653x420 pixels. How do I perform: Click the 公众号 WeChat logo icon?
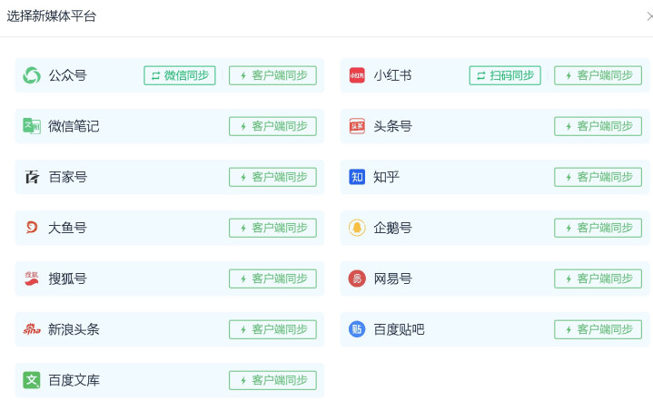32,75
